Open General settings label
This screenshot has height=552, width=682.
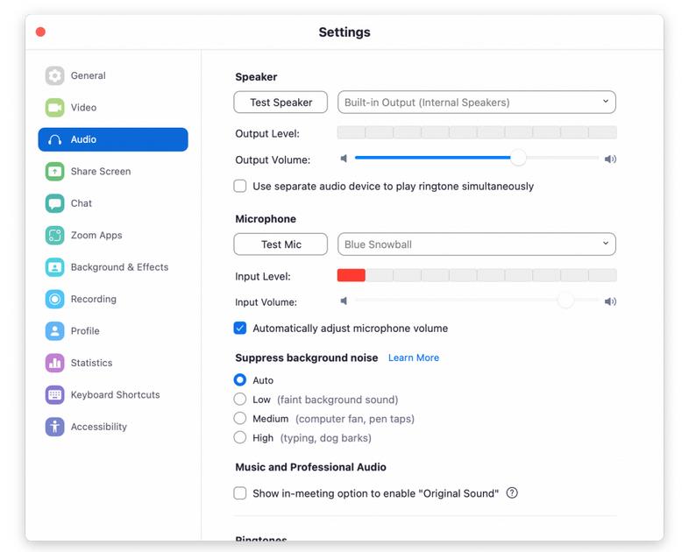pyautogui.click(x=89, y=75)
